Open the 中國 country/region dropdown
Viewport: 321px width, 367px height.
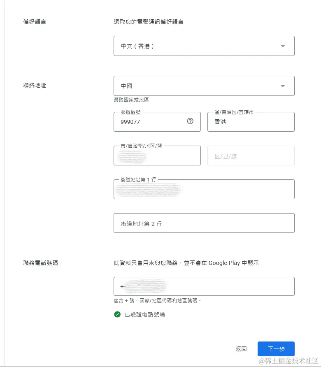pos(204,86)
